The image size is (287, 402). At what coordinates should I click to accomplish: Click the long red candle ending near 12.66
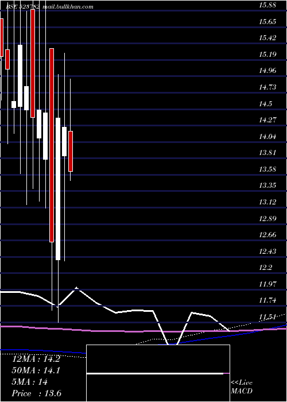coord(52,145)
